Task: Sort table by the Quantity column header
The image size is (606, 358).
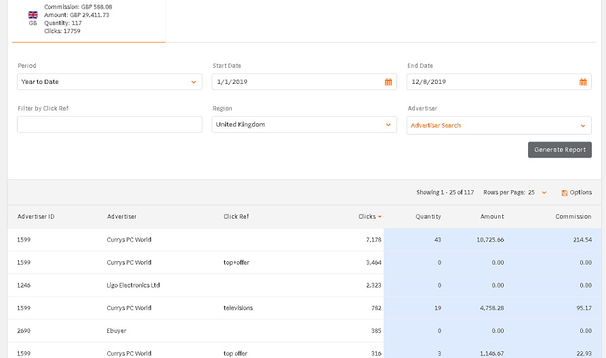Action: [x=428, y=217]
